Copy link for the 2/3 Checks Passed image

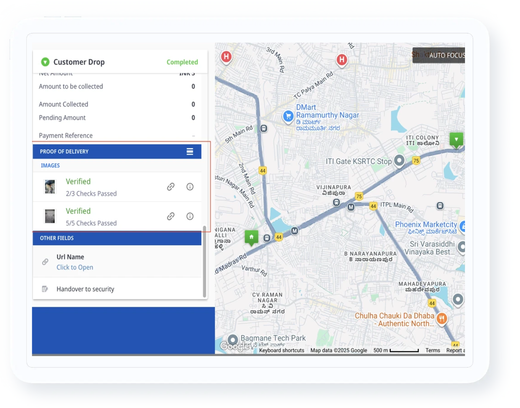[171, 187]
